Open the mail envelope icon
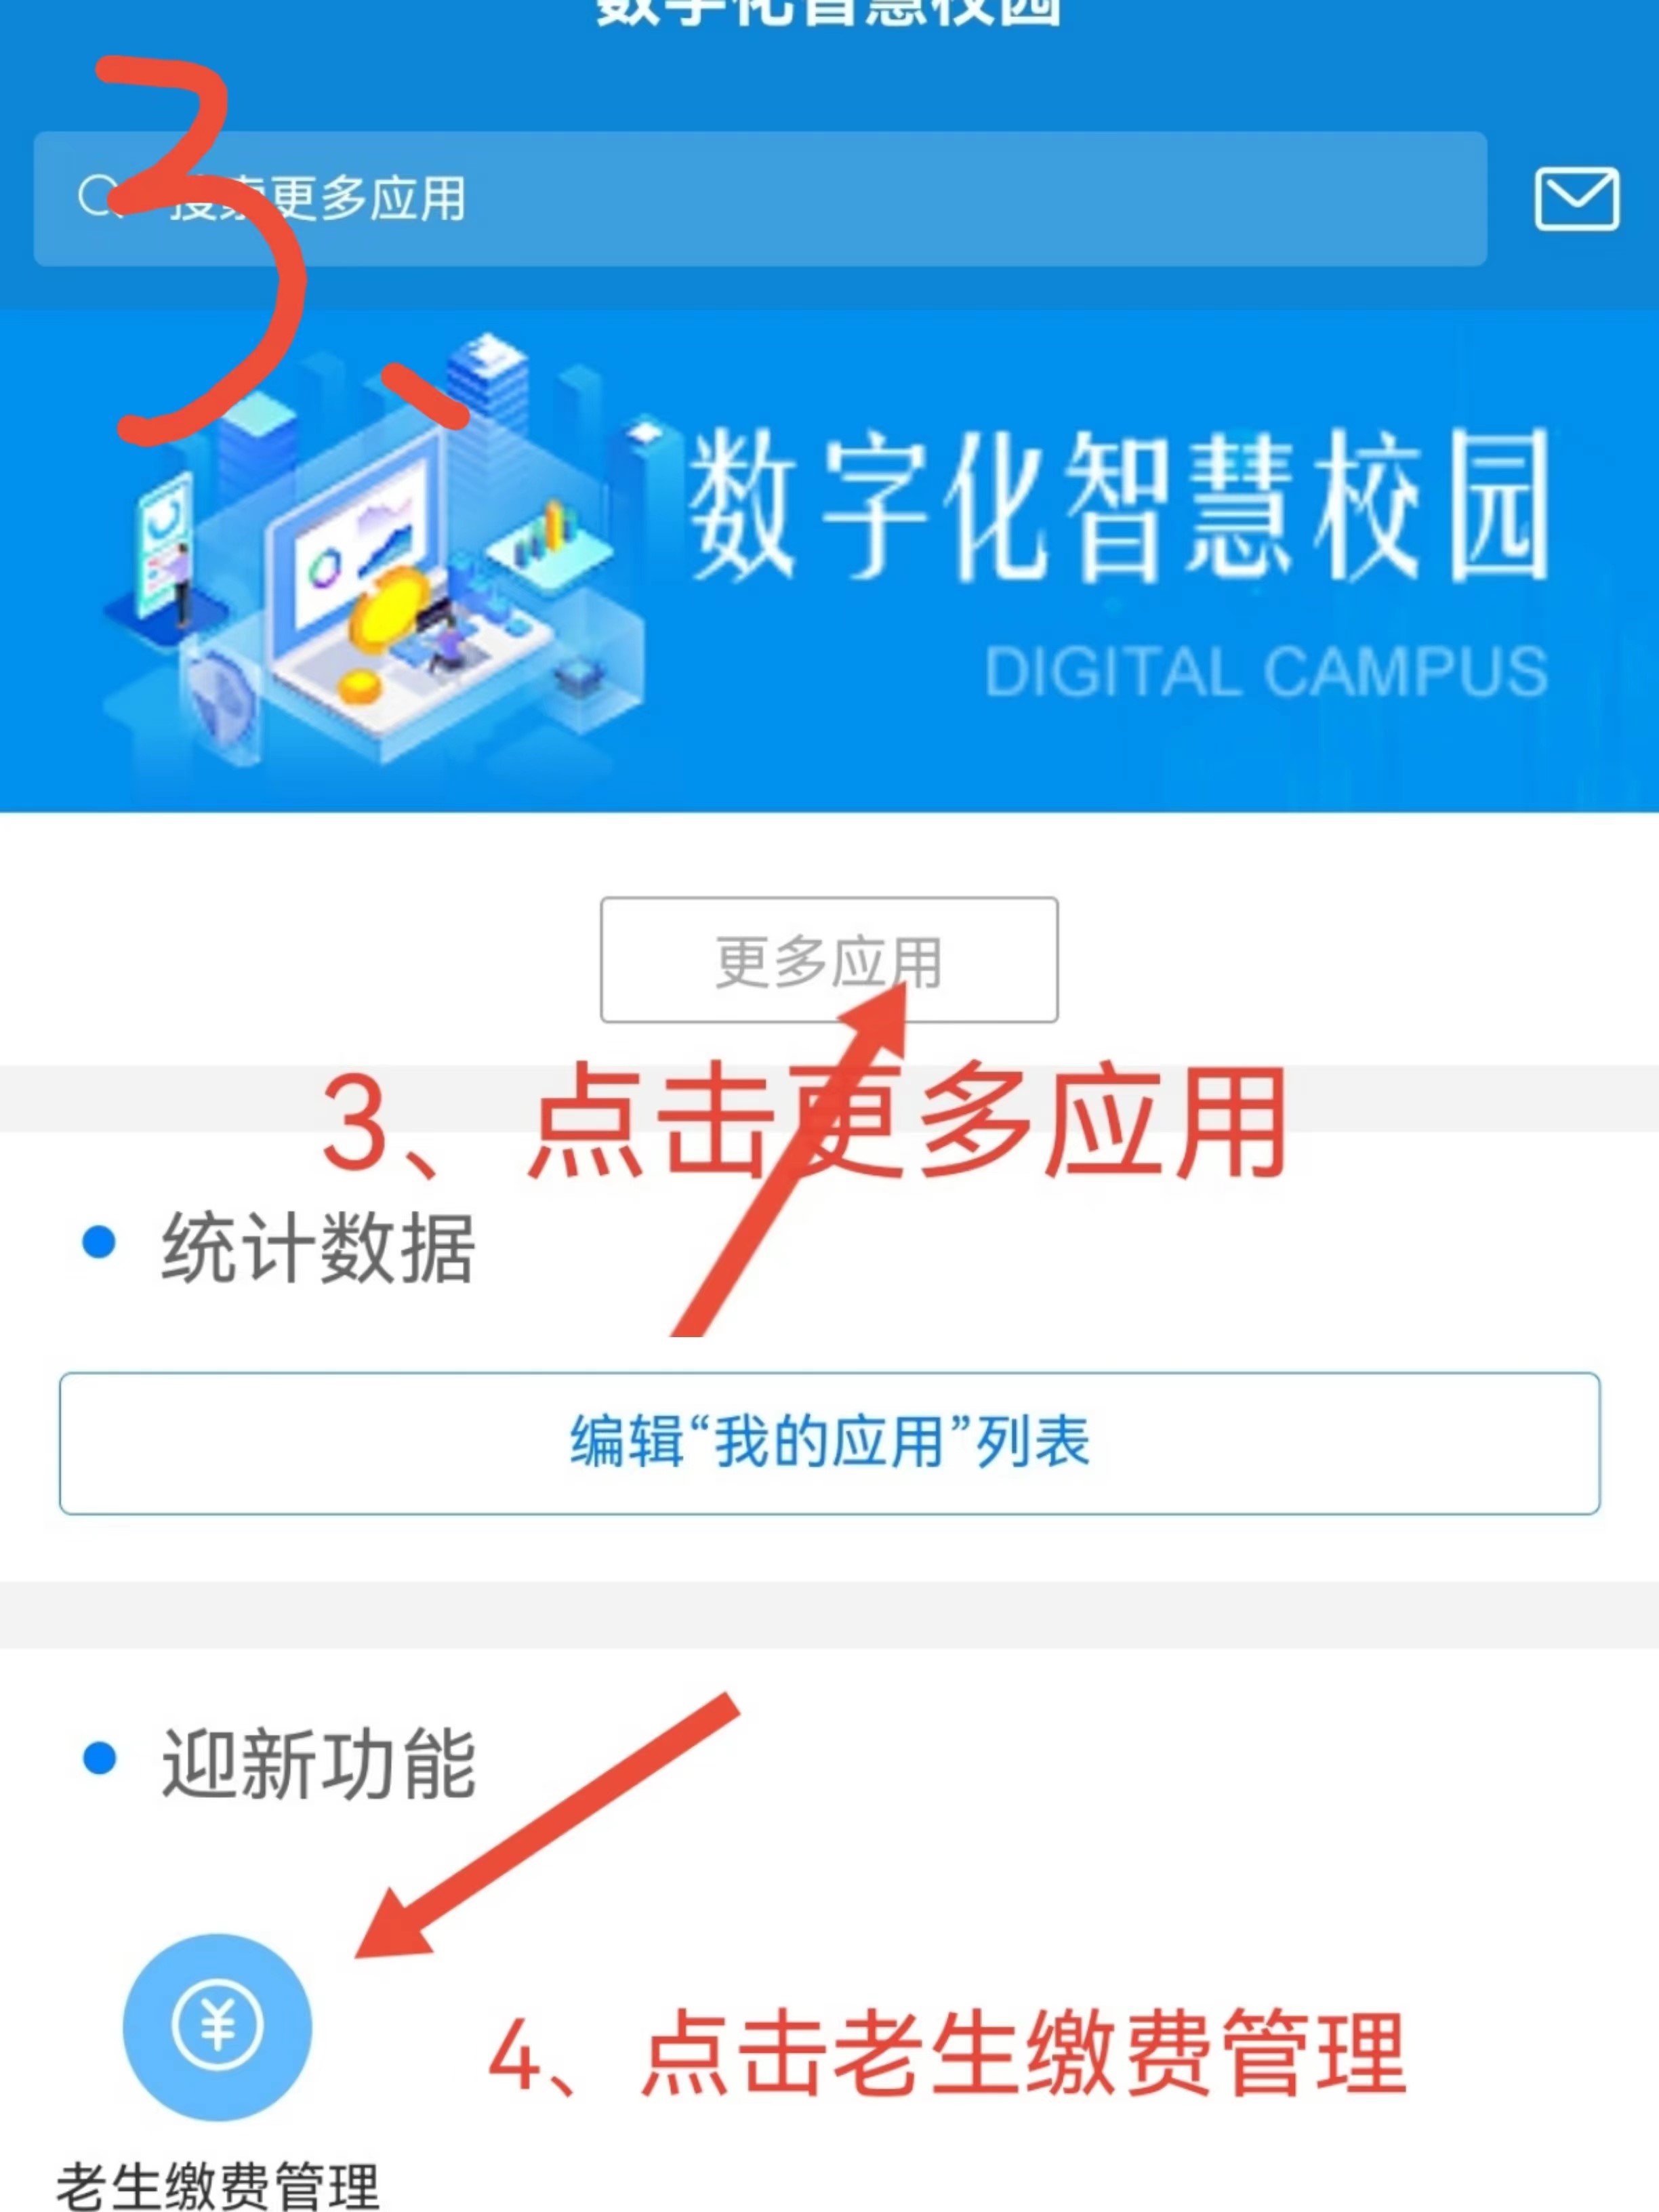This screenshot has width=1659, height=2212. pos(1577,199)
